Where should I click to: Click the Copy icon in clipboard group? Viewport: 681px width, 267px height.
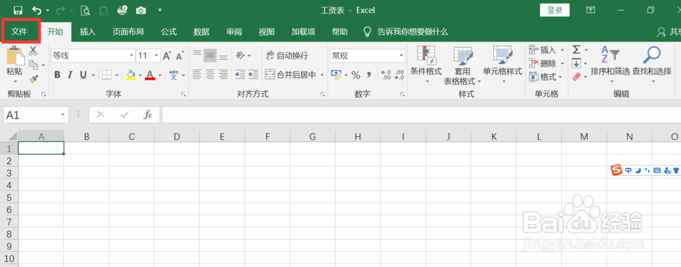click(34, 65)
